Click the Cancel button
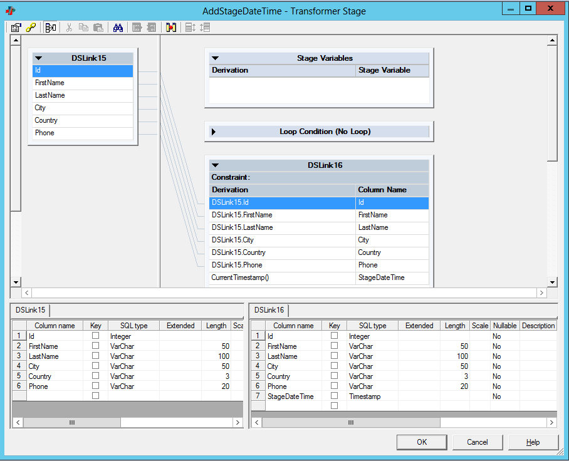The image size is (569, 461). 477,442
